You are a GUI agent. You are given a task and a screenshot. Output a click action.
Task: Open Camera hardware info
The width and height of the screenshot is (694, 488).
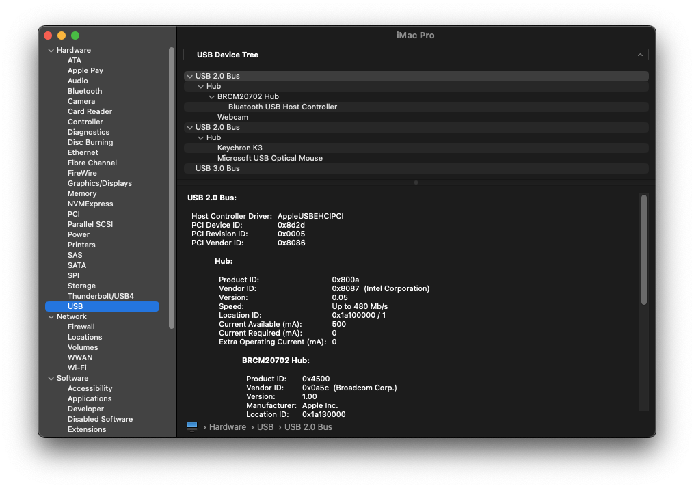pos(81,101)
